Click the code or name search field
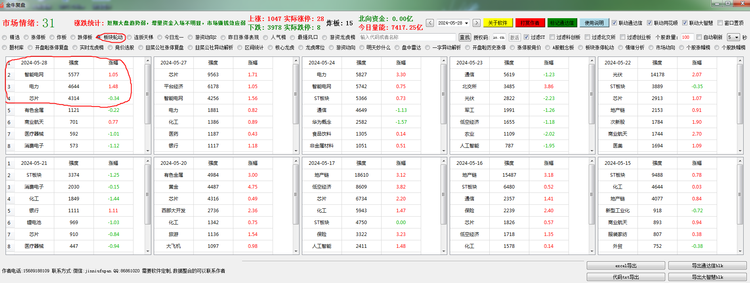Image resolution: width=750 pixels, height=283 pixels. [408, 37]
